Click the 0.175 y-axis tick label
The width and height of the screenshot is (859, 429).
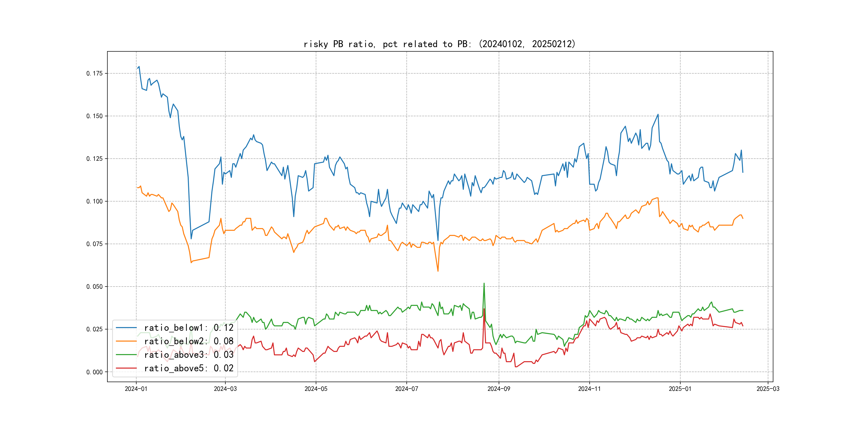(94, 73)
